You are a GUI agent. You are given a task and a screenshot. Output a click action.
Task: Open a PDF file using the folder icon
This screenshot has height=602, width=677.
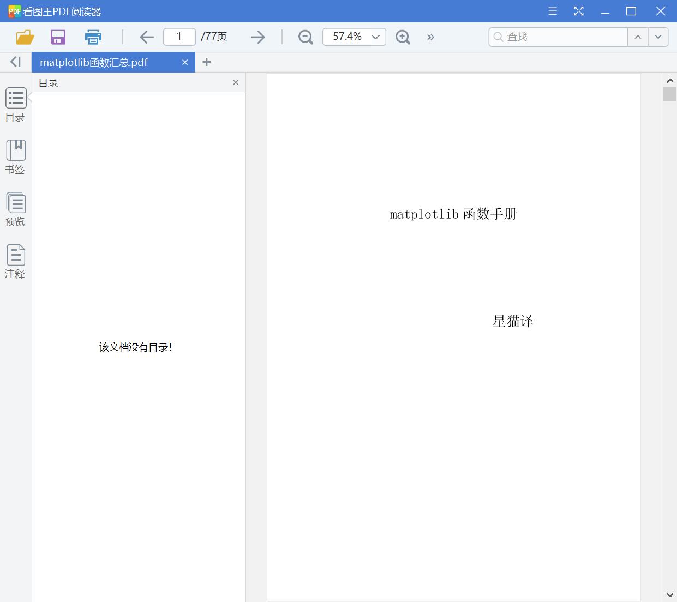coord(24,37)
